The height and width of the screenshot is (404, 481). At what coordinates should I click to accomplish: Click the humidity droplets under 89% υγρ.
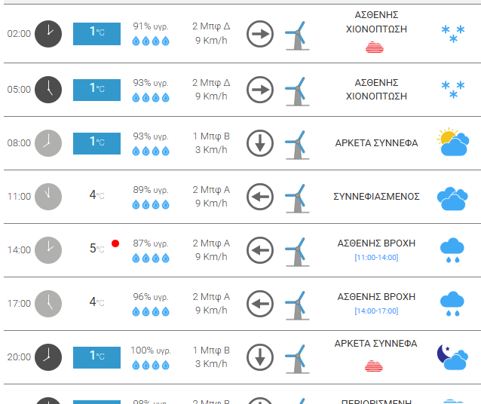click(x=151, y=204)
